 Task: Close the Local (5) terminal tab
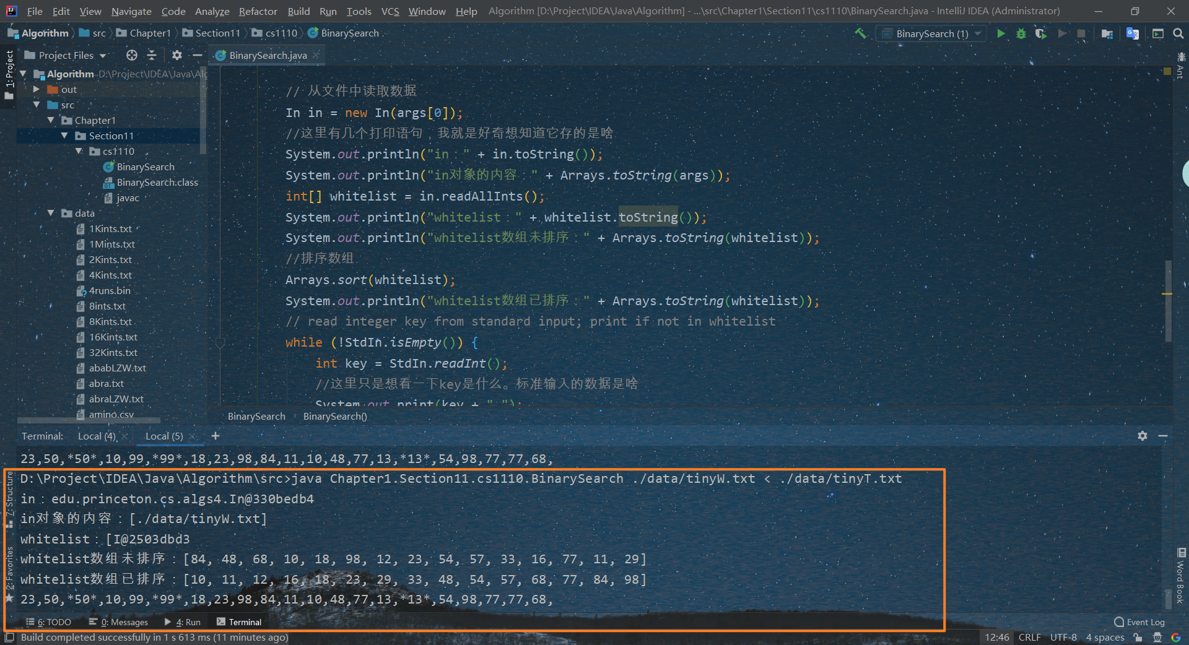[193, 436]
